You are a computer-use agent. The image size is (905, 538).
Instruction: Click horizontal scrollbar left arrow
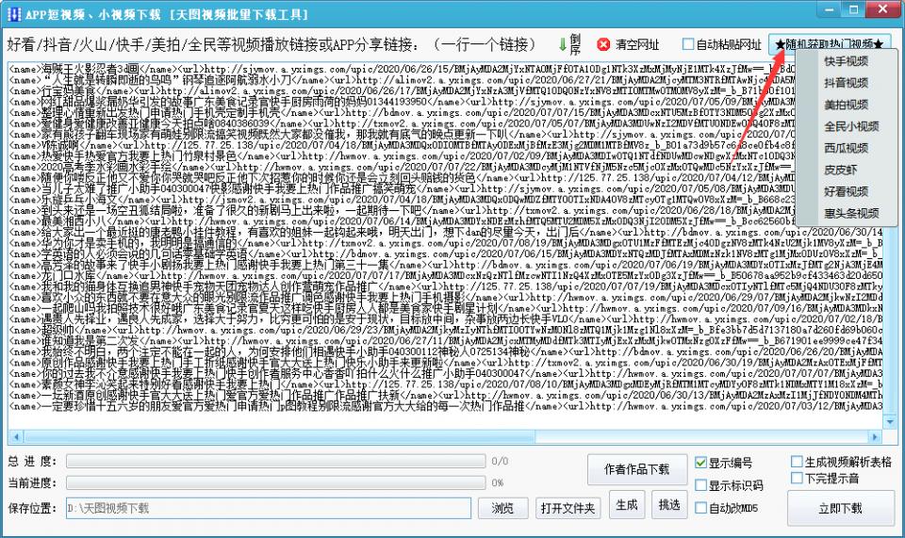[x=16, y=436]
